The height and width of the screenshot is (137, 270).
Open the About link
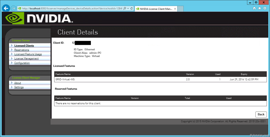pos(17,83)
